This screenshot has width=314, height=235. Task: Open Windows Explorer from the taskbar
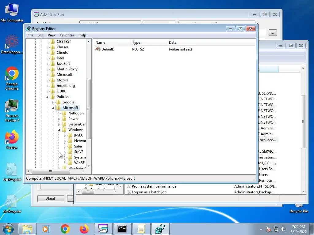[x=27, y=229]
